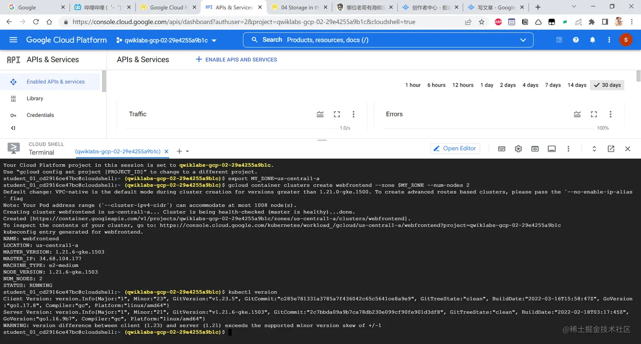This screenshot has height=344, width=641.
Task: Collapse the APIs & Services side navigation
Action: 13,128
